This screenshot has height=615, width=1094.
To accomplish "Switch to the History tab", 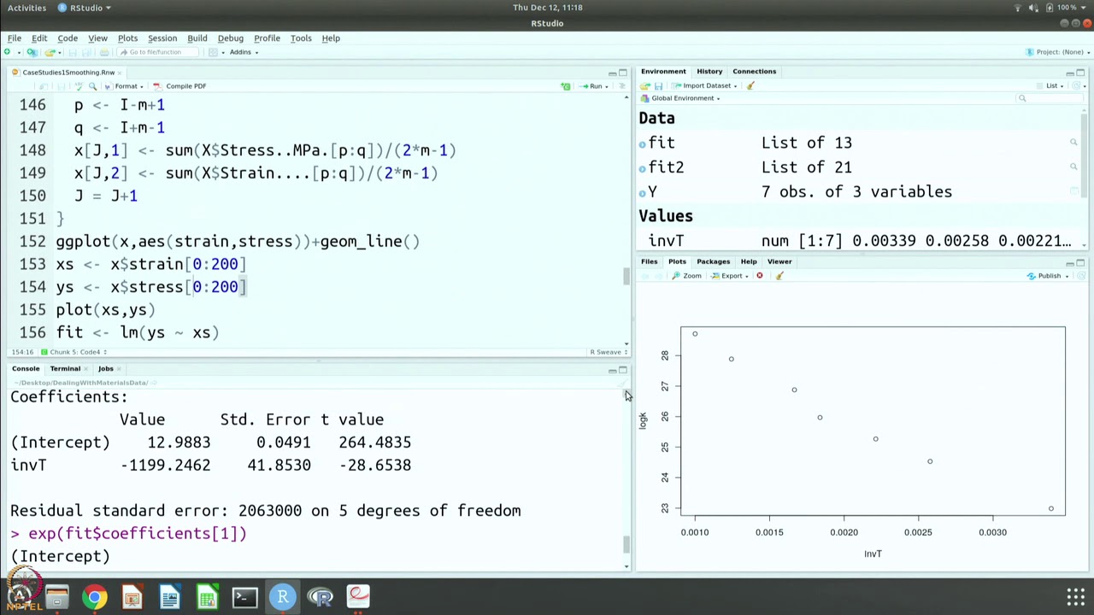I will [709, 71].
